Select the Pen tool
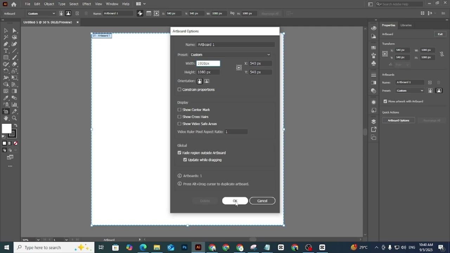The width and height of the screenshot is (450, 253). (6, 44)
